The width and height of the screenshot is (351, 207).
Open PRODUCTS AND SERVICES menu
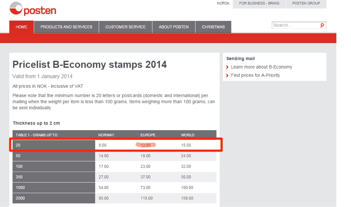pyautogui.click(x=67, y=27)
